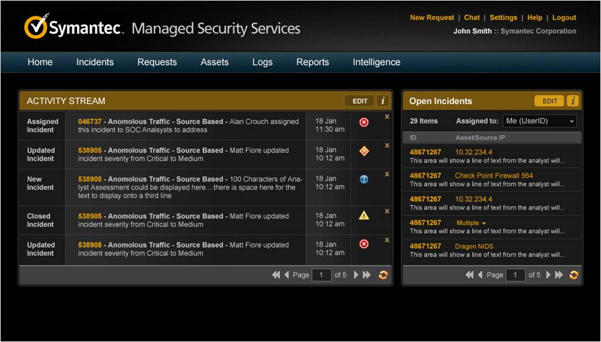Screen dimensions: 601x342
Task: Click the "29 Items" count text
Action: click(x=423, y=121)
